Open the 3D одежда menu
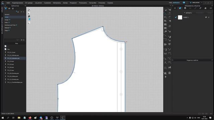This screenshot has width=214, height=120. coord(29,3)
